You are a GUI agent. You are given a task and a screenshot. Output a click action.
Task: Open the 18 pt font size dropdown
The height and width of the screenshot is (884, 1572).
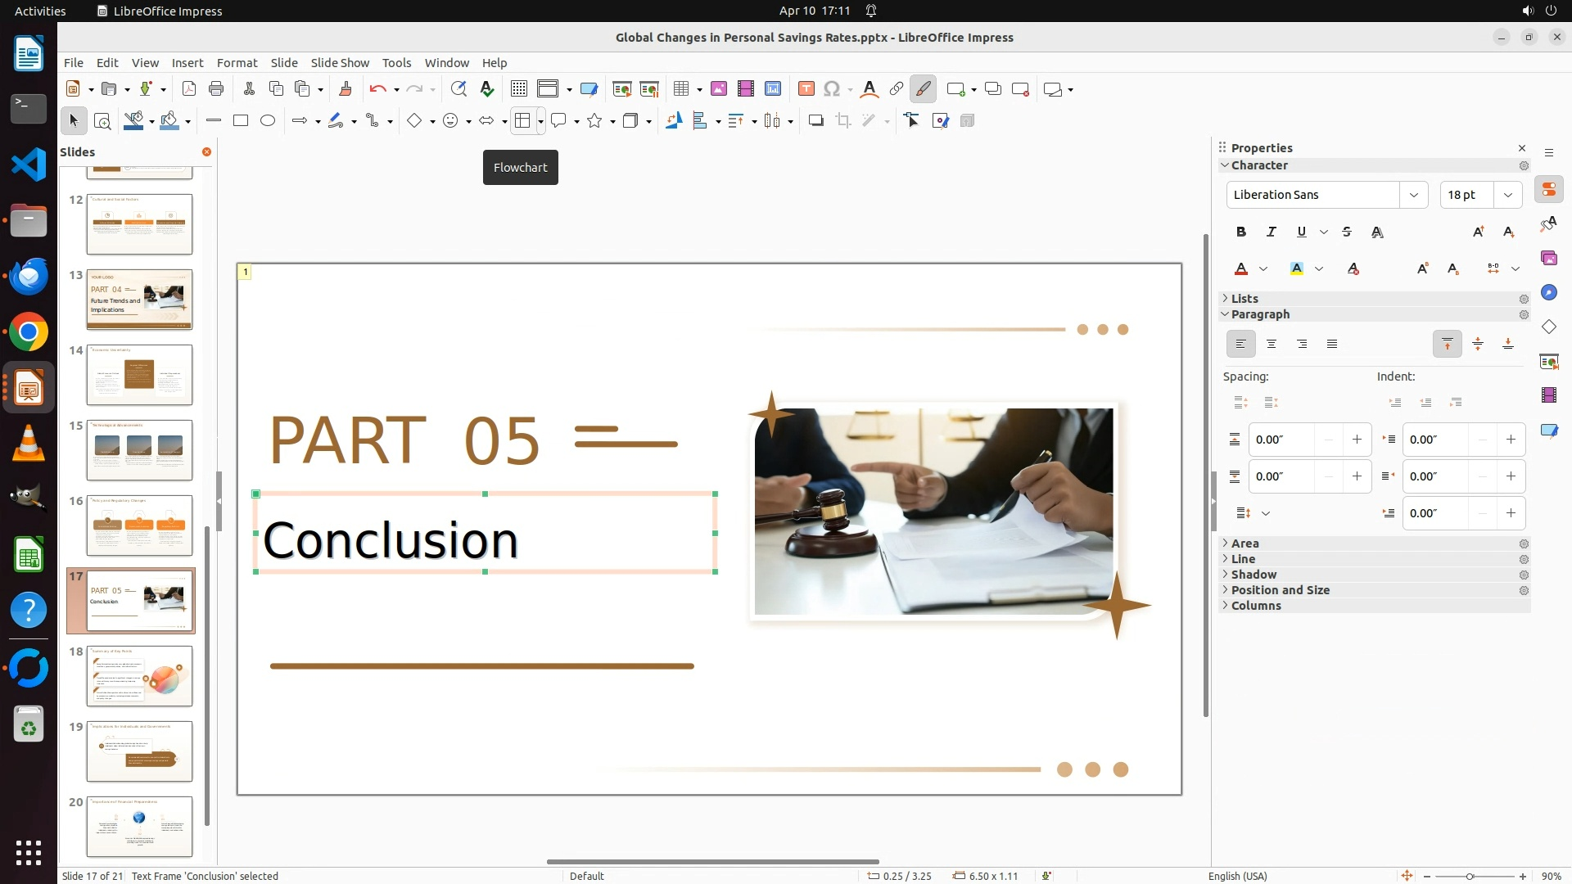click(1507, 195)
